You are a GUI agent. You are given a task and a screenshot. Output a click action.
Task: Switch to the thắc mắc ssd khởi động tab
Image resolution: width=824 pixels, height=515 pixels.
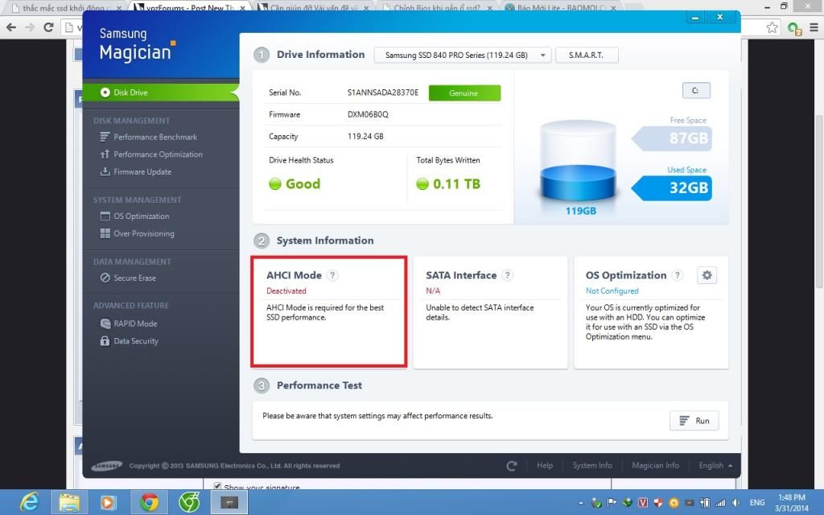coord(66,8)
